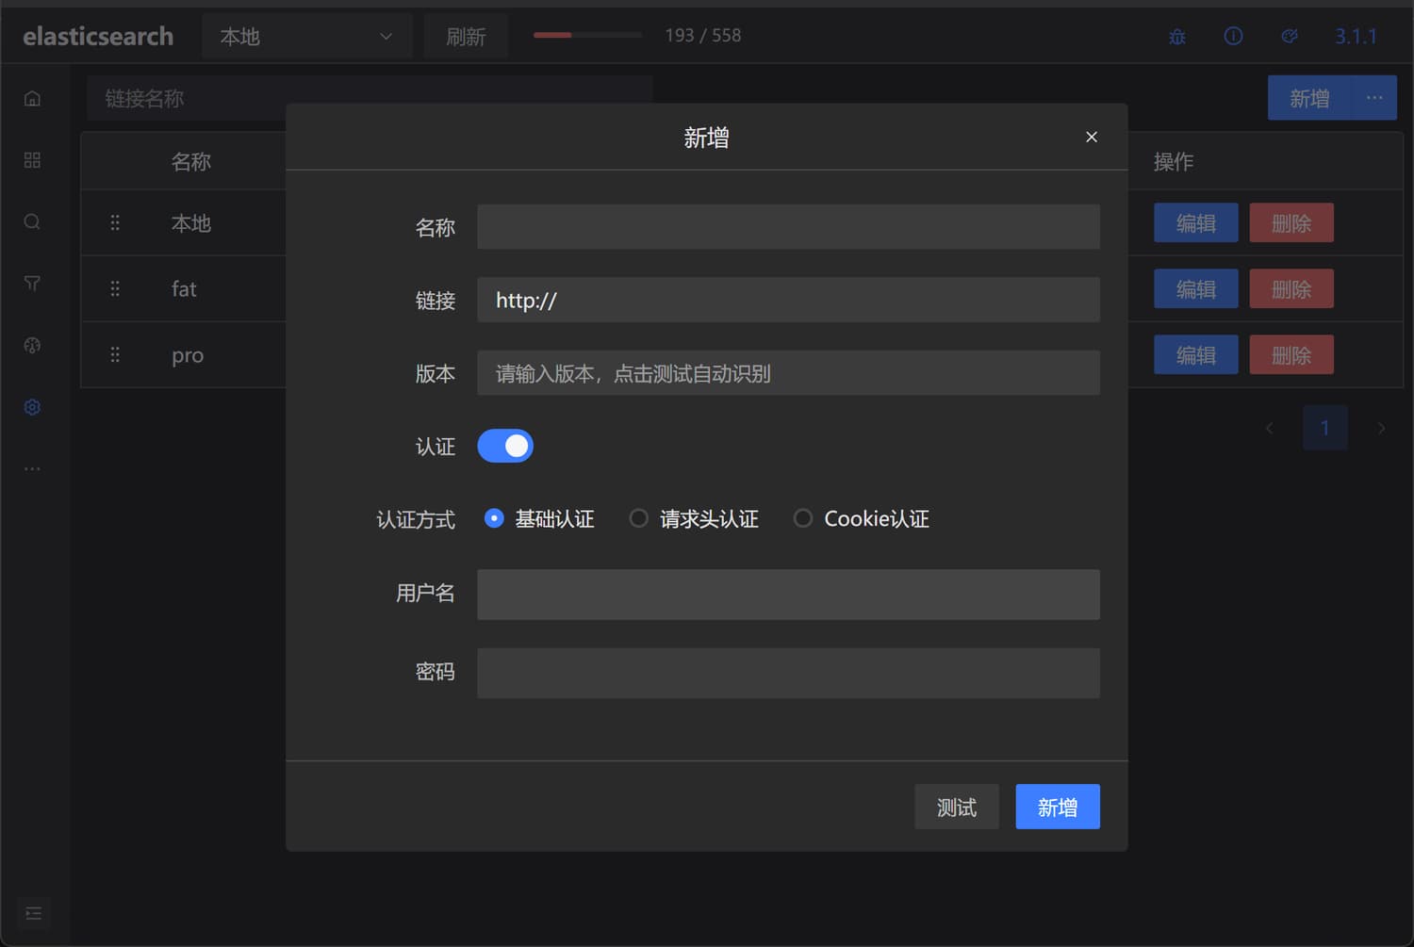
Task: Choose the 基础认证 radio option
Action: [x=494, y=519]
